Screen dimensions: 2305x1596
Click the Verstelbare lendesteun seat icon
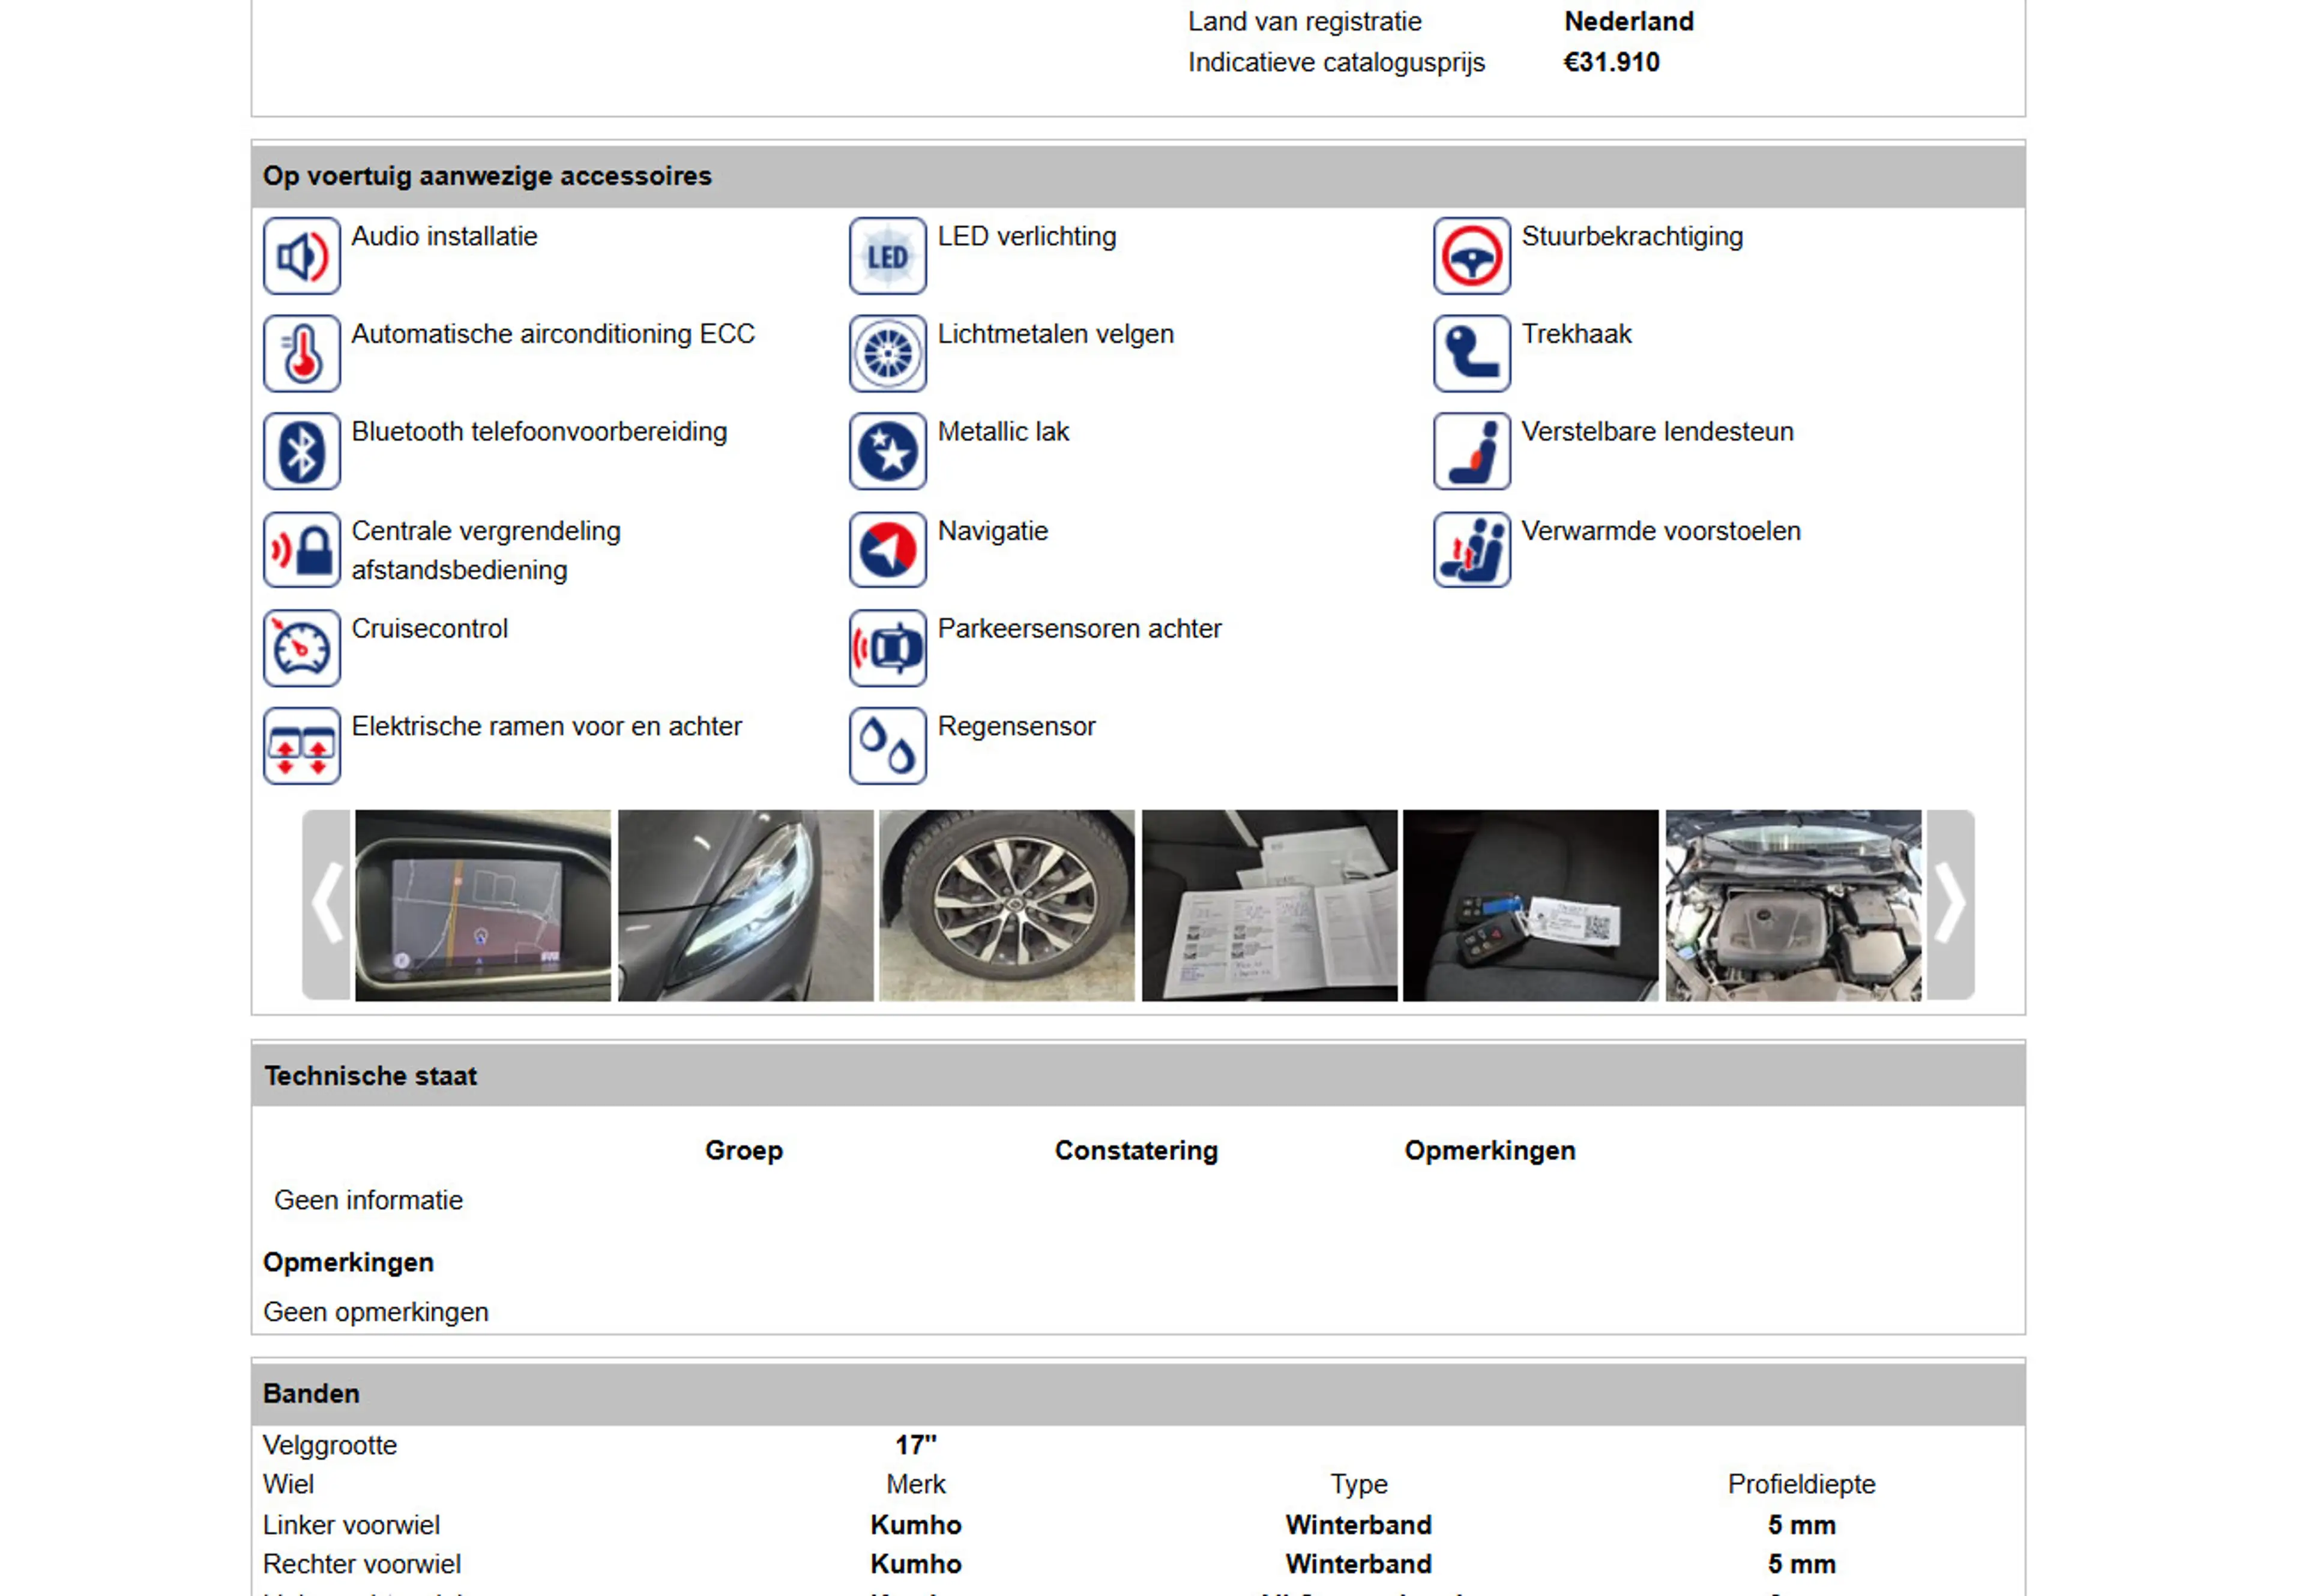point(1472,452)
